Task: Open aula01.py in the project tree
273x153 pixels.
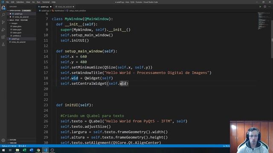Action: [15, 39]
